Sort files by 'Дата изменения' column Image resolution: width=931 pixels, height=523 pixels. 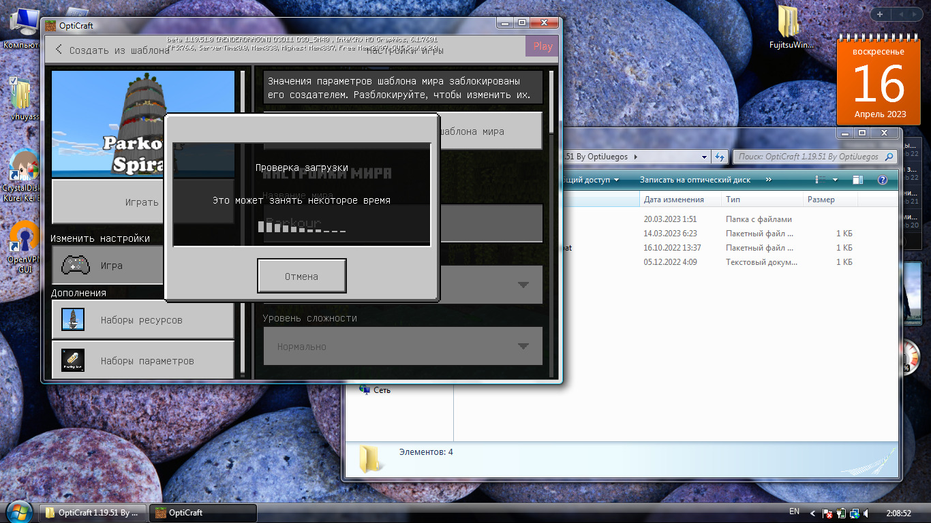point(680,200)
